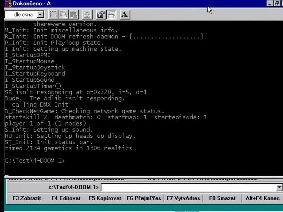Click the 'I_StartupMouse' line
The height and width of the screenshot is (212, 283).
pyautogui.click(x=29, y=61)
